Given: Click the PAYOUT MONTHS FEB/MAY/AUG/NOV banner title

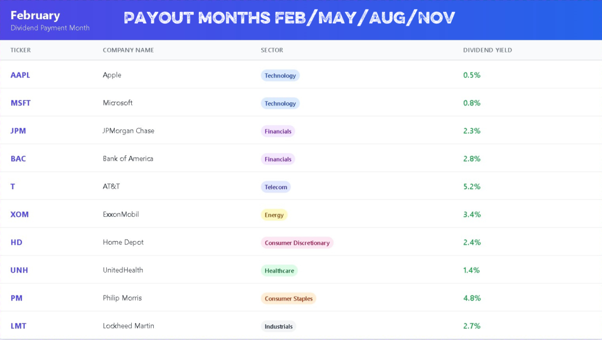Looking at the screenshot, I should pos(289,18).
